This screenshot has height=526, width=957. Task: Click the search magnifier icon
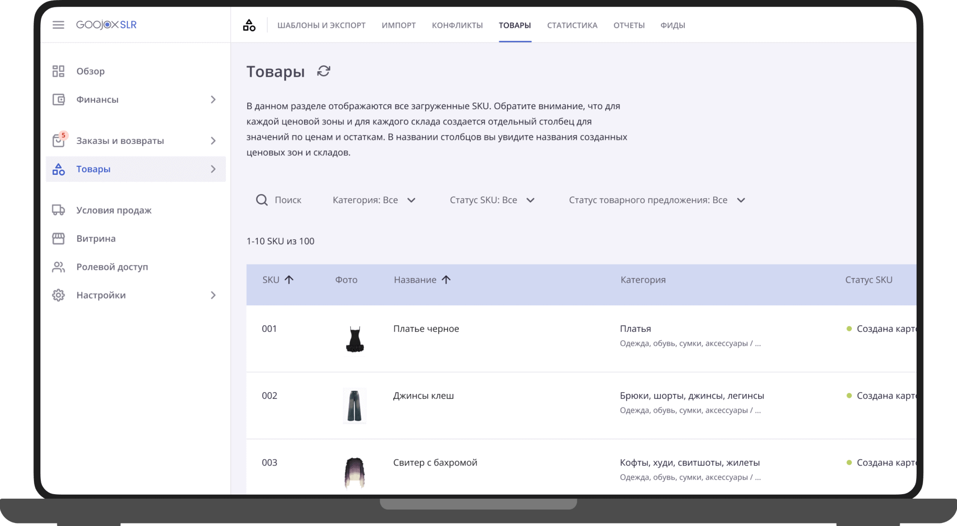click(262, 200)
